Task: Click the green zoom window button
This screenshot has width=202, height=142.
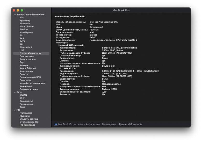Action: [22, 10]
